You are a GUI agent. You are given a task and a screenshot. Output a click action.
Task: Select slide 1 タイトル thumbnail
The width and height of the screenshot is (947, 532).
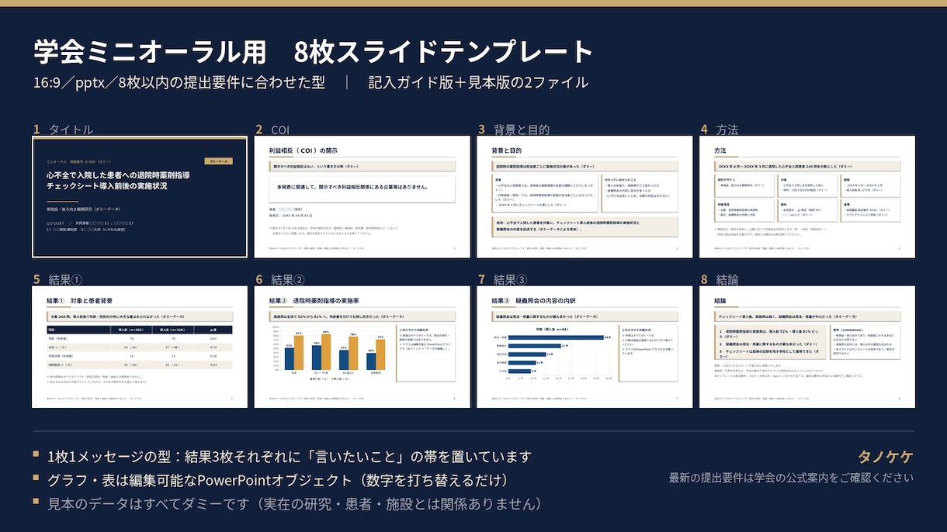coord(140,197)
